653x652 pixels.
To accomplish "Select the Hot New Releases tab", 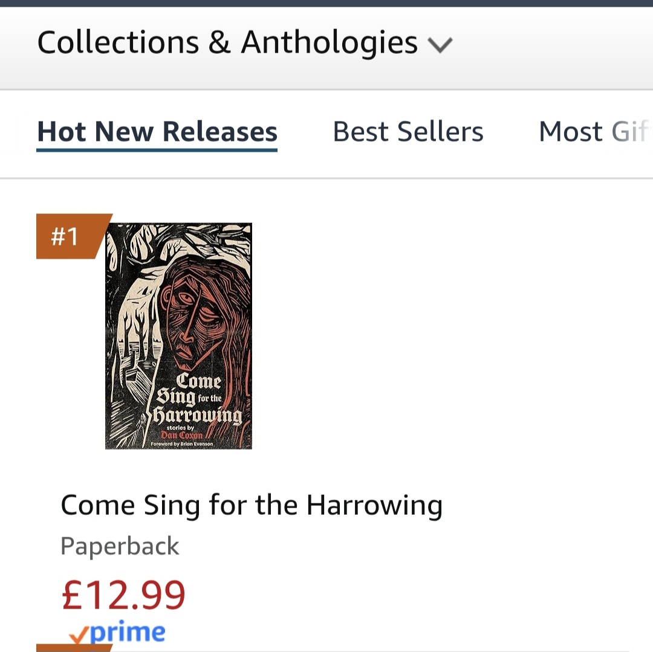I will pos(157,132).
